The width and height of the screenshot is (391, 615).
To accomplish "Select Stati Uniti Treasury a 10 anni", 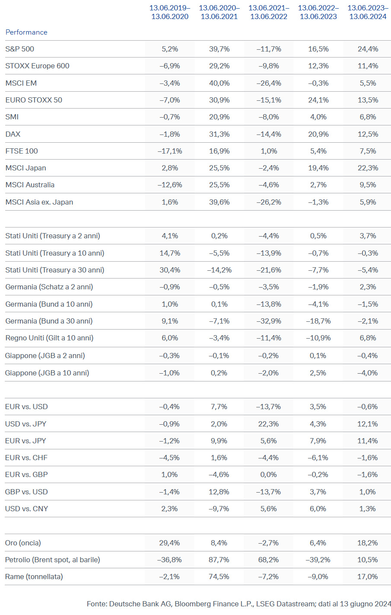I will [55, 253].
